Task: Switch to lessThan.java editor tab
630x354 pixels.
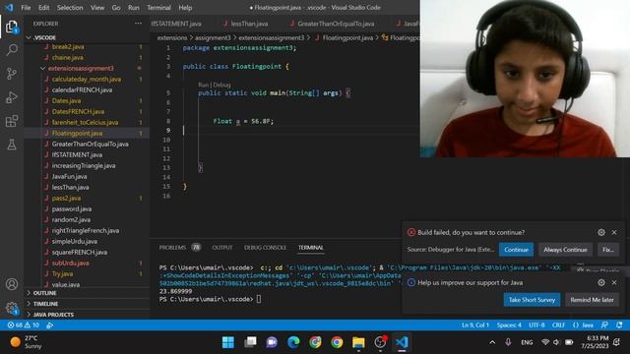Action: [x=245, y=24]
